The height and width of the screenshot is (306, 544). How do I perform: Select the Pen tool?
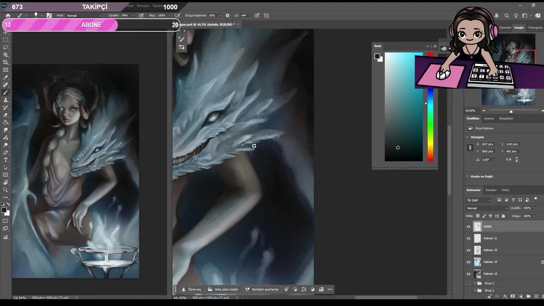click(x=6, y=153)
